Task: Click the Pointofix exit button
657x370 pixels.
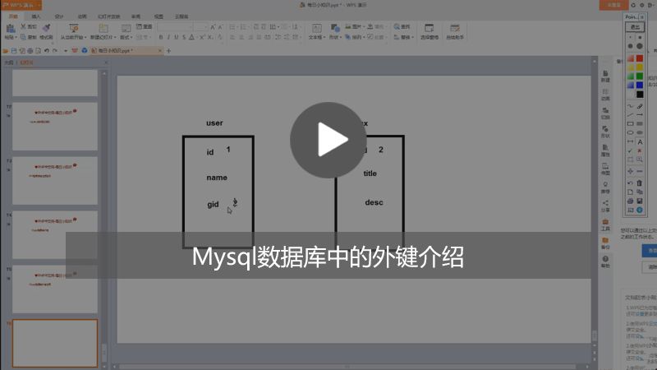Action: 635,27
